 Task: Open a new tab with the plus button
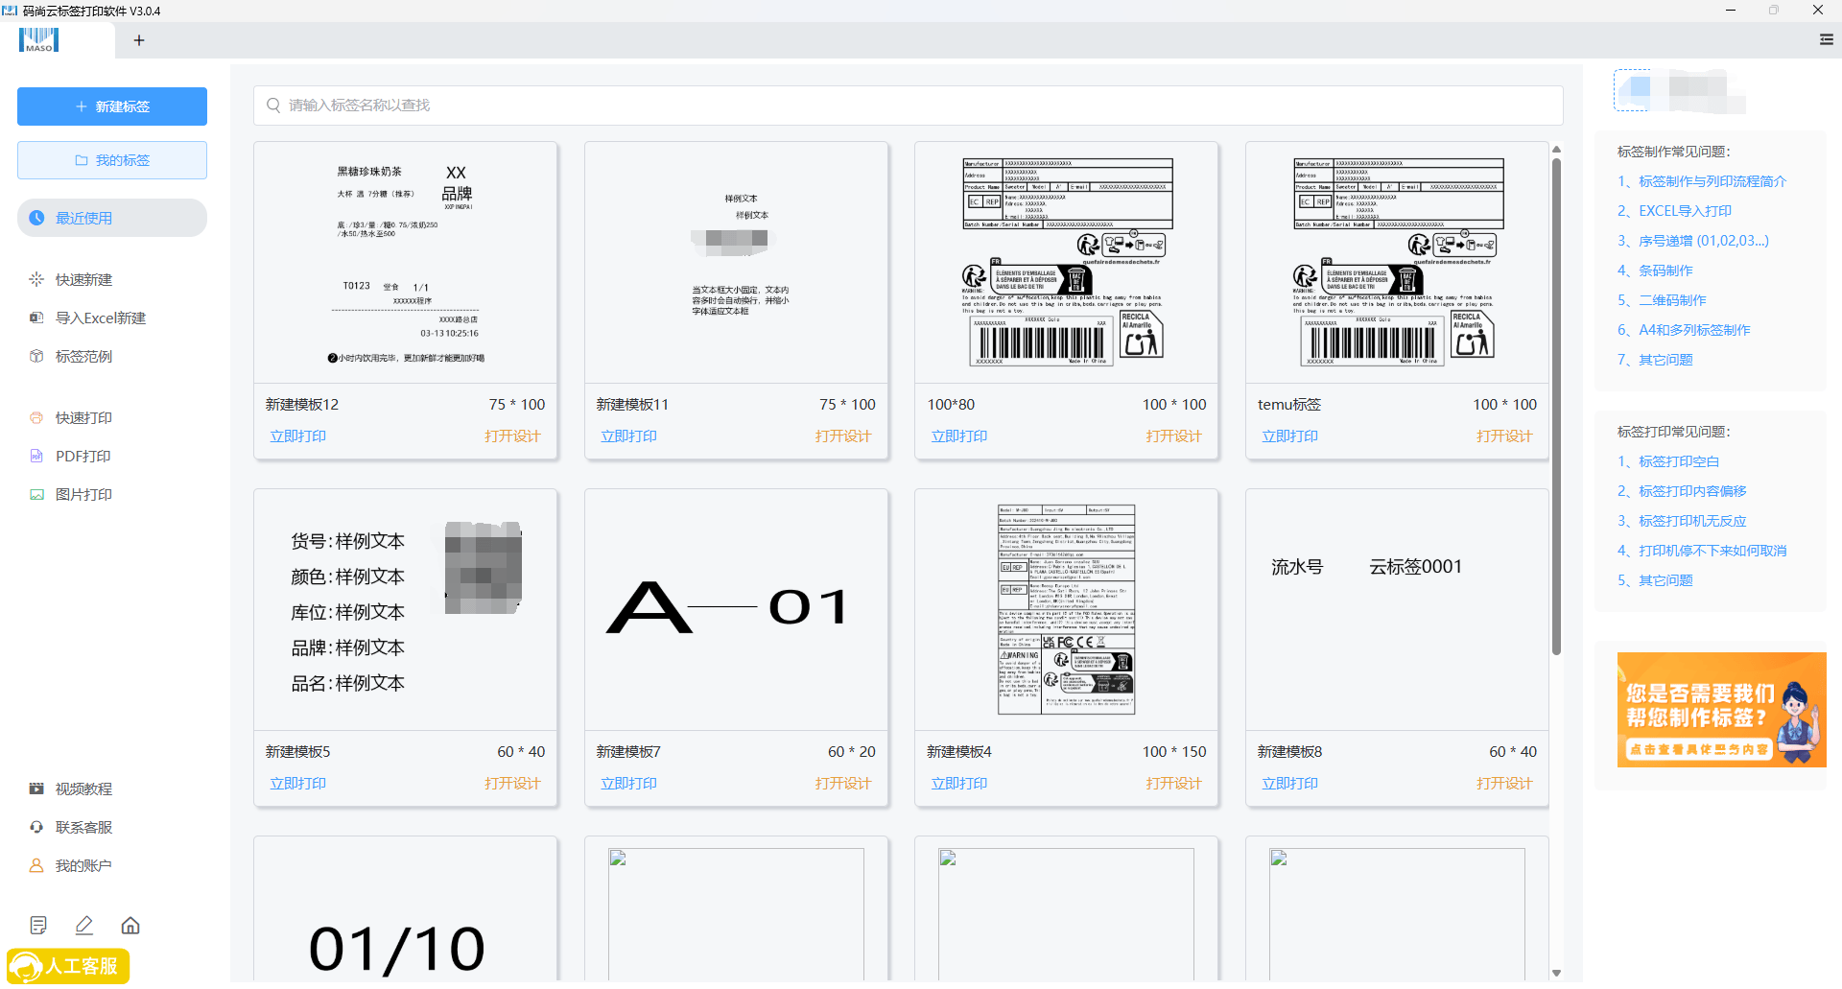click(x=139, y=40)
